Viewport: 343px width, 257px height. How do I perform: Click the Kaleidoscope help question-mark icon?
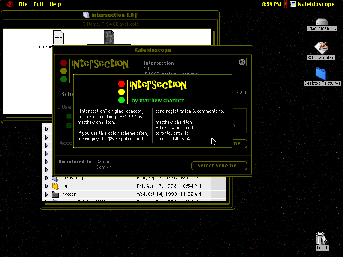[x=242, y=62]
